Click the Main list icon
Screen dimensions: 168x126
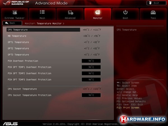42,12
